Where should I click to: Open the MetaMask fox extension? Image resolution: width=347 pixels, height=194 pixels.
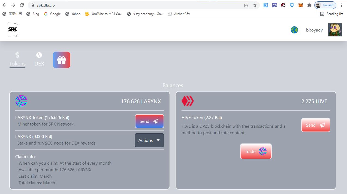tap(300, 5)
